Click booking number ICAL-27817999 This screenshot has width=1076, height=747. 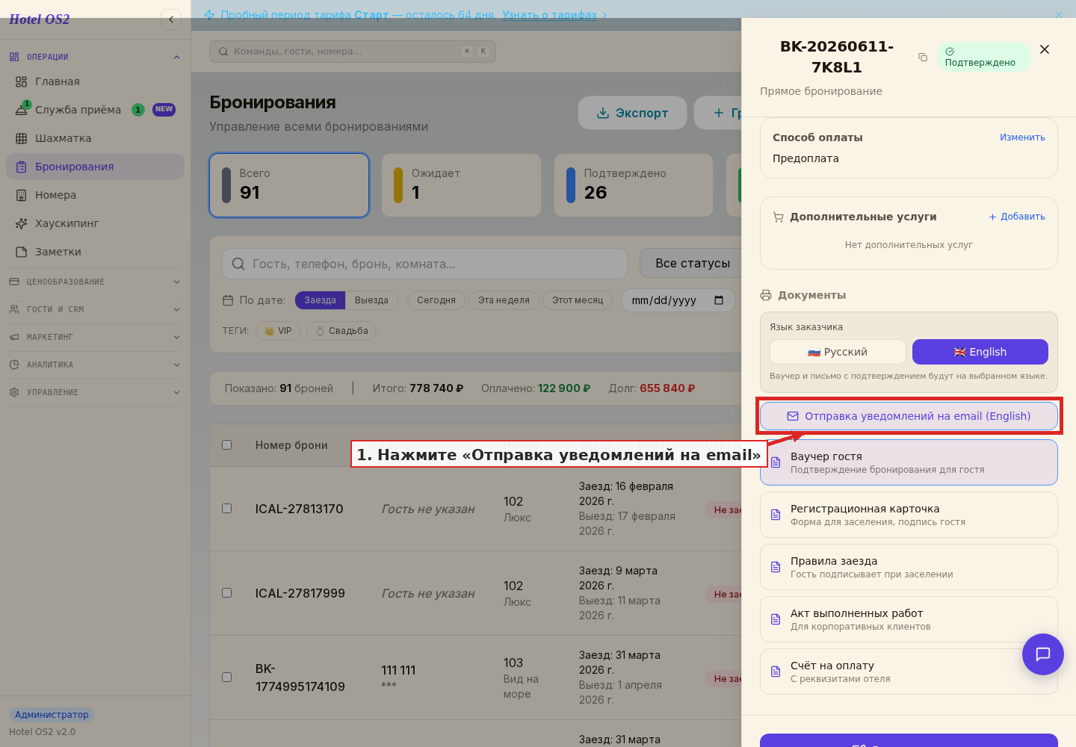300,593
